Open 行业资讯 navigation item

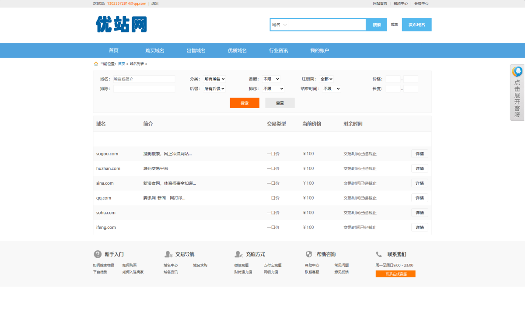[x=279, y=50]
